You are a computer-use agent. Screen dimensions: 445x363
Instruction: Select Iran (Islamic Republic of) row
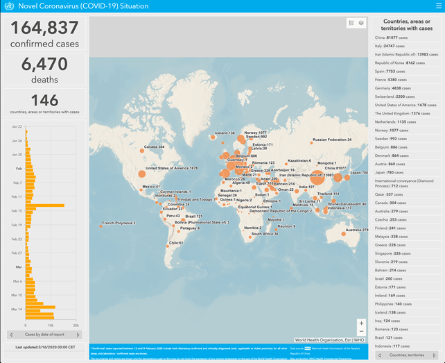407,54
